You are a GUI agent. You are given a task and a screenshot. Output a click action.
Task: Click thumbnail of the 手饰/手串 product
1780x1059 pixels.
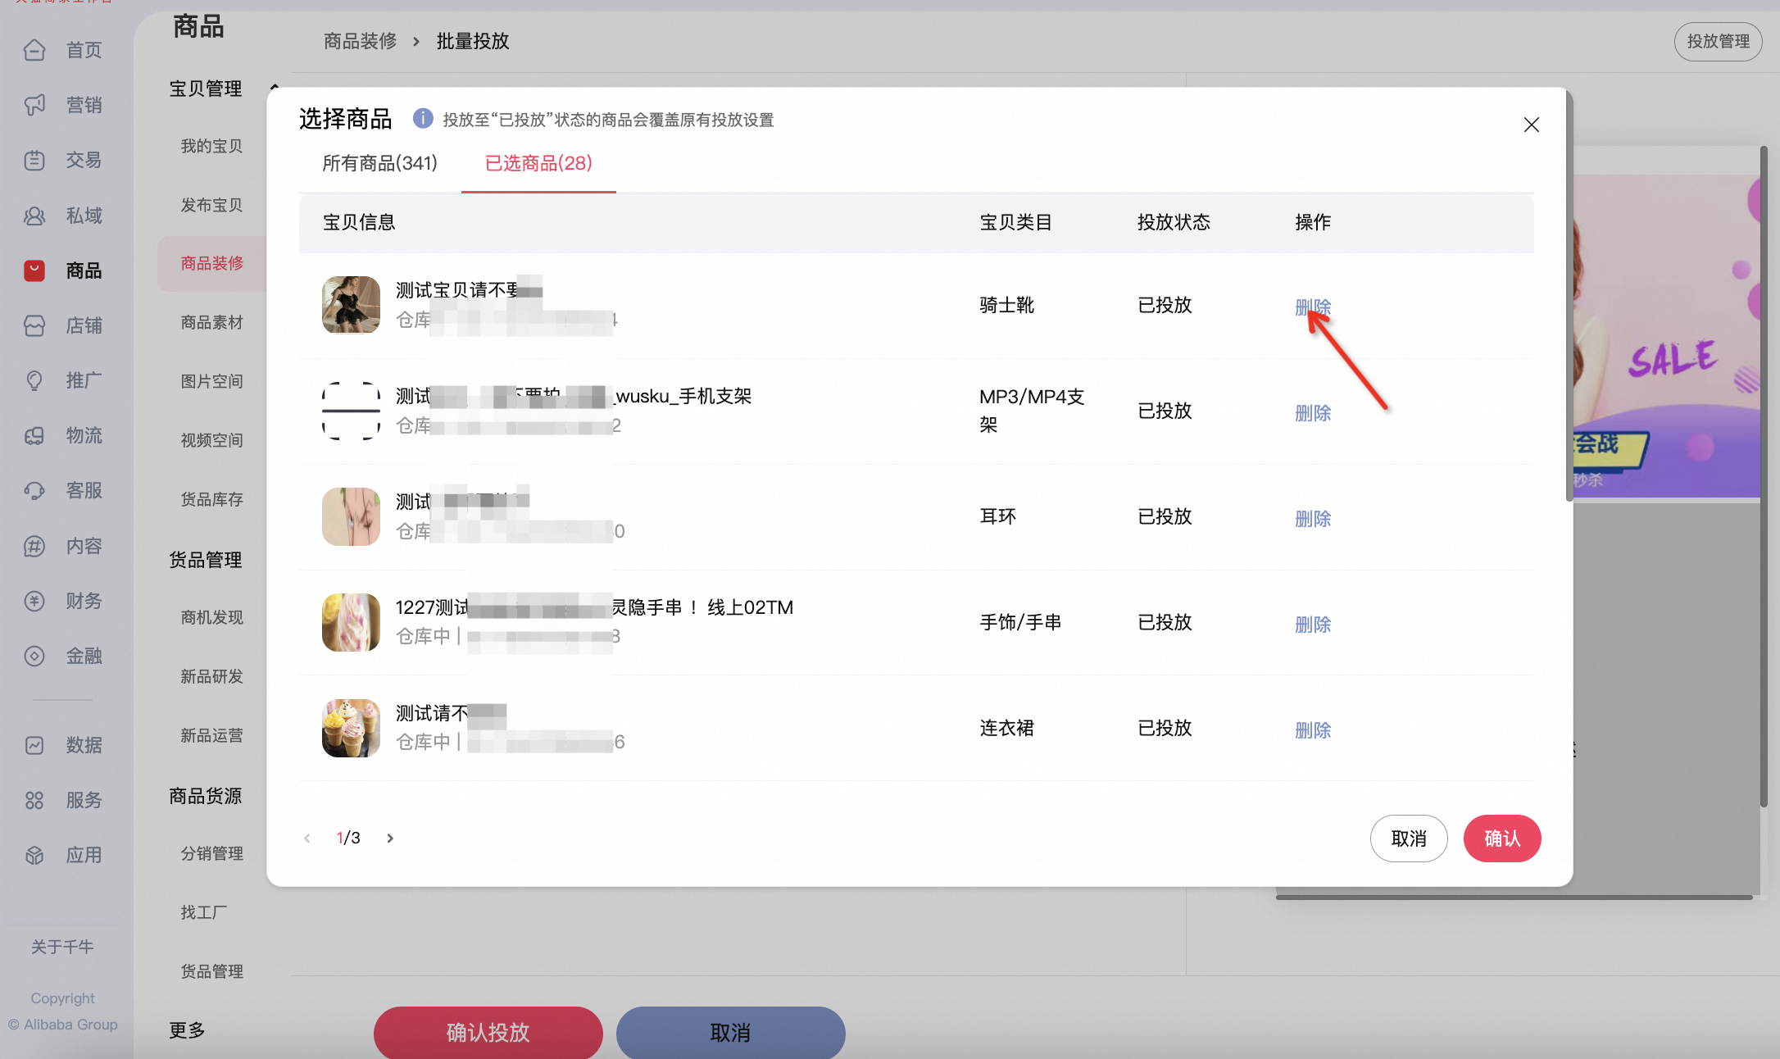(351, 622)
